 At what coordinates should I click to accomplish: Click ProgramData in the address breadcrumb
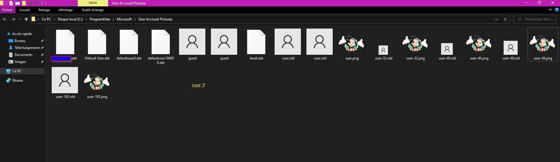[100, 19]
